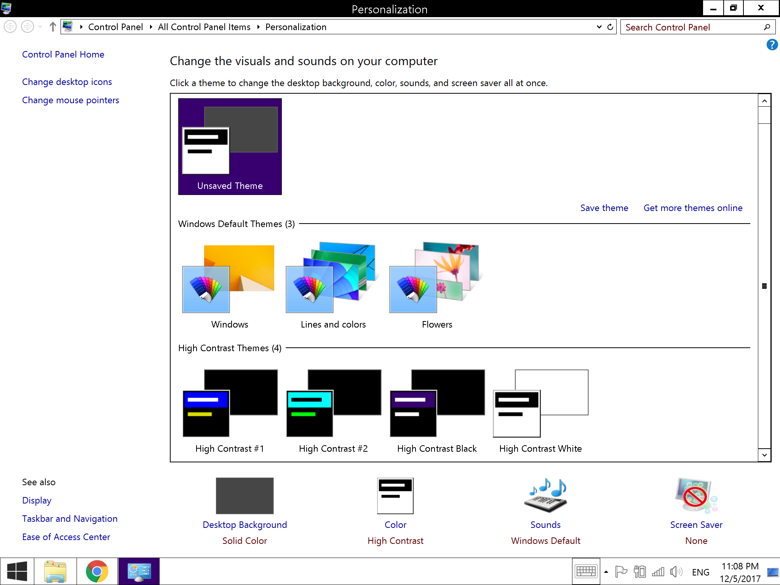Open the Get more themes online link
The height and width of the screenshot is (585, 780).
pyautogui.click(x=693, y=208)
